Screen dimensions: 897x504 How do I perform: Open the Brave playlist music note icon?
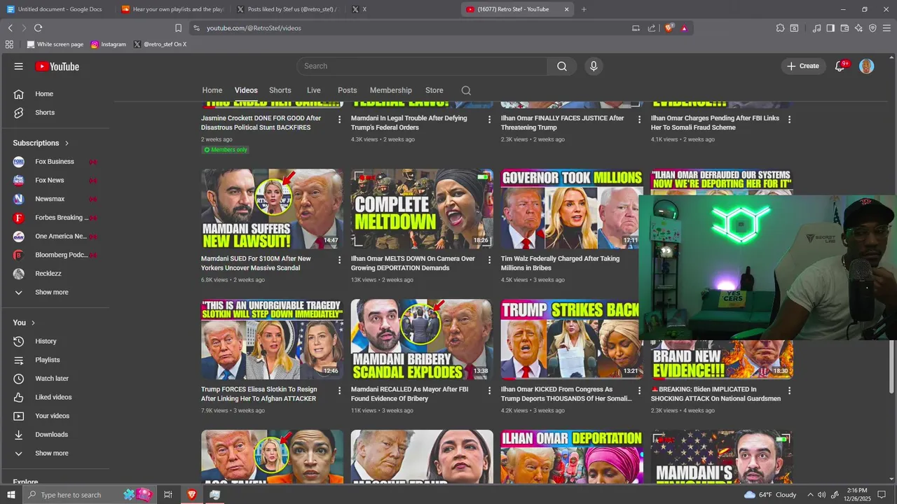(816, 28)
